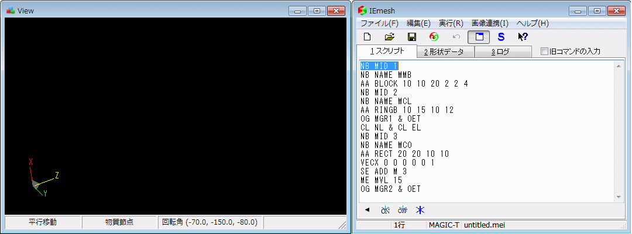The width and height of the screenshot is (632, 234).
Task: Click the script scrollbar up arrow
Action: (x=619, y=66)
